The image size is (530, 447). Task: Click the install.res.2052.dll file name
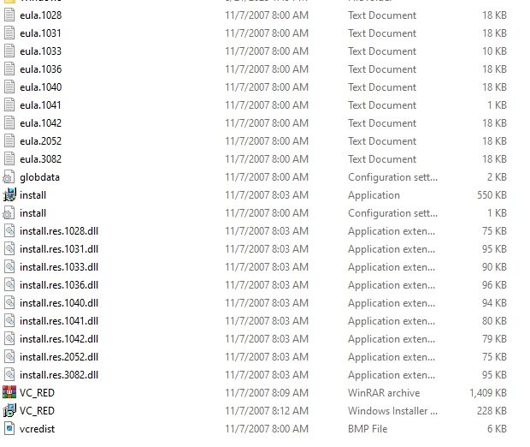click(x=59, y=357)
